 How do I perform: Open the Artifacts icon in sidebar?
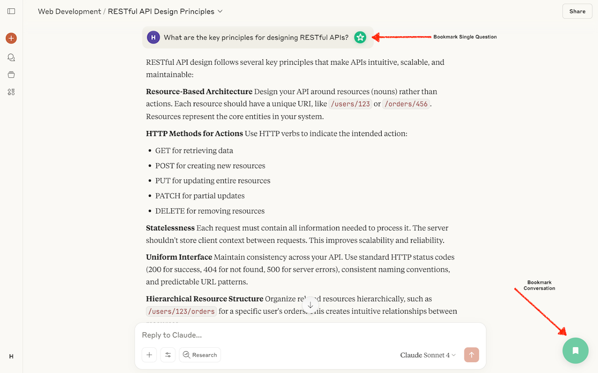pos(11,92)
